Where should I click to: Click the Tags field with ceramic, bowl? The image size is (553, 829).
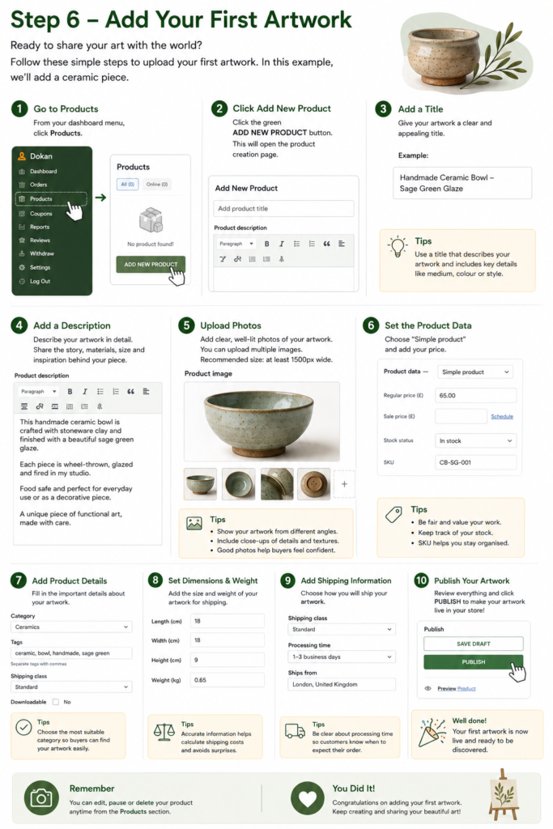(x=71, y=653)
